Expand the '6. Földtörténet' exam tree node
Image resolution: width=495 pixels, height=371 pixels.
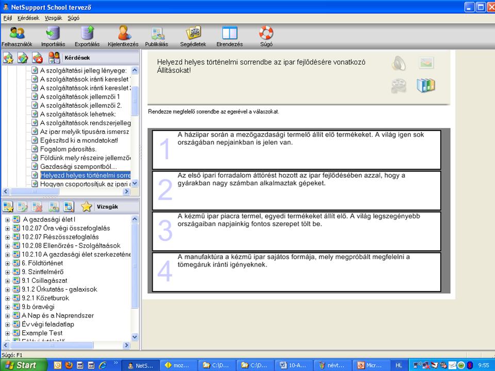coord(8,263)
